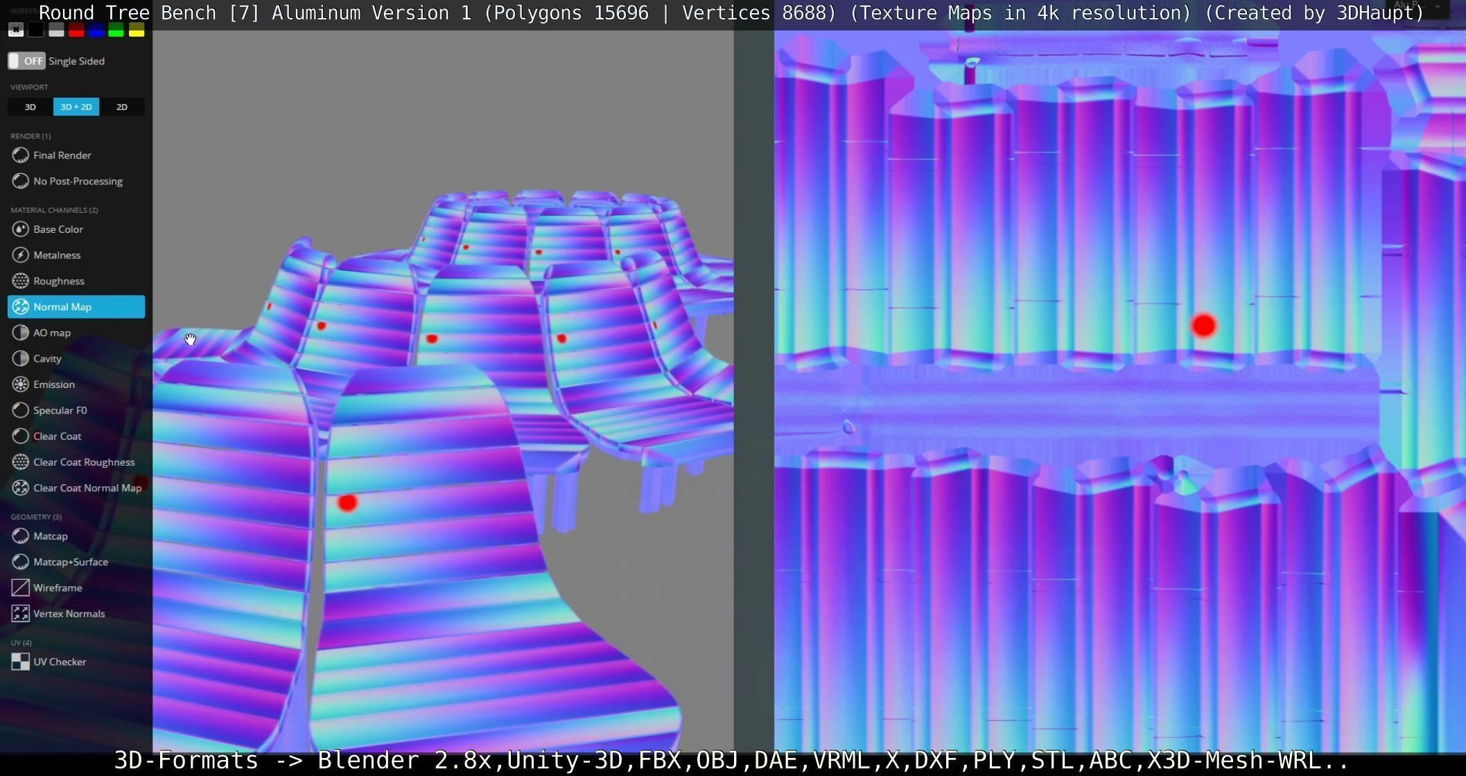
Task: Enable Wireframe geometry view
Action: (x=57, y=588)
